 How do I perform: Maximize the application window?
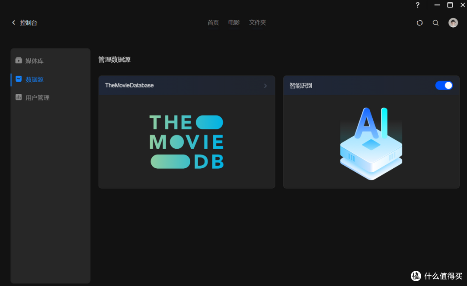[x=450, y=5]
